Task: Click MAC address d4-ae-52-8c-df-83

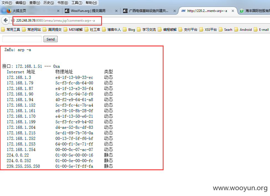Action: pos(74,127)
